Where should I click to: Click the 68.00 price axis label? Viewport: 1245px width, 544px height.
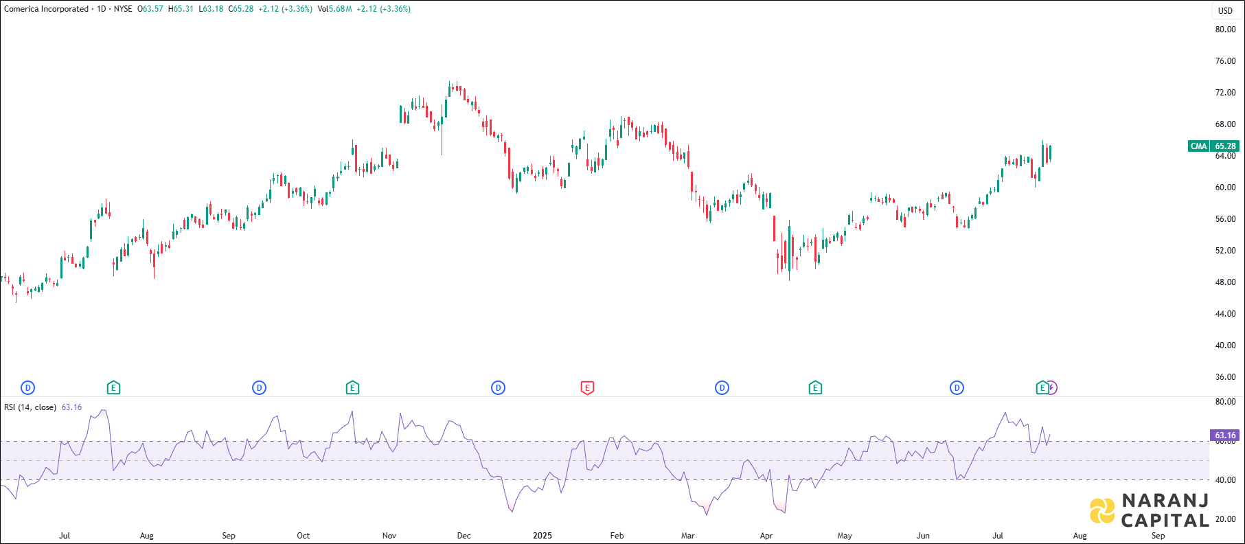tap(1225, 124)
